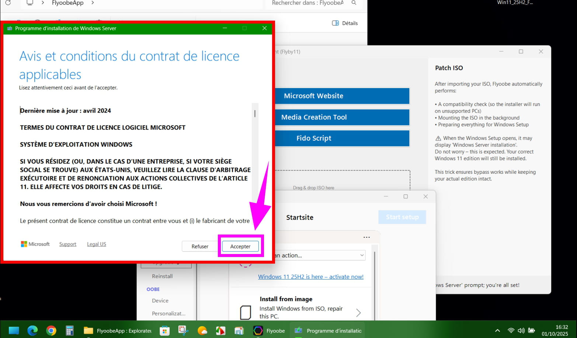The width and height of the screenshot is (577, 338).
Task: Launch Google Chrome from the taskbar
Action: point(51,331)
